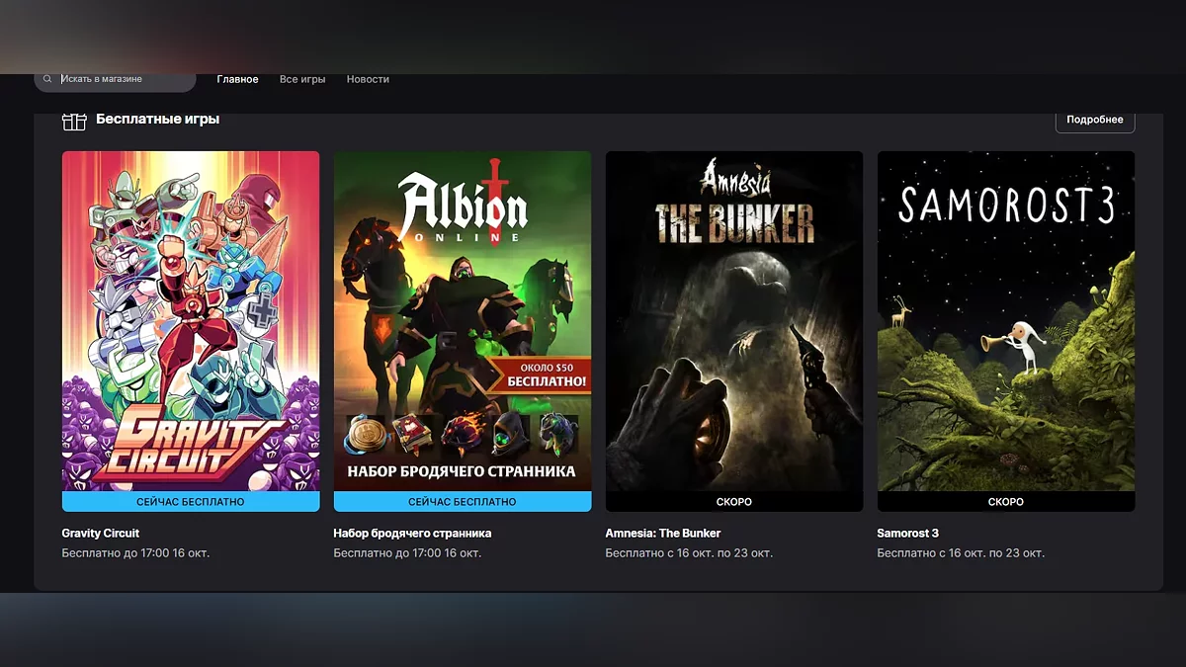Click date text under Gravity Circuit title

coord(135,553)
